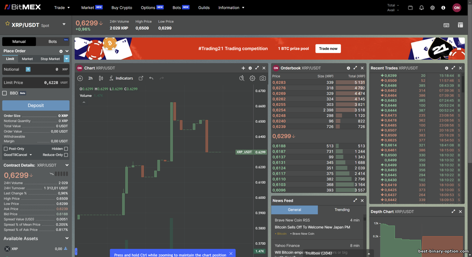The image size is (472, 257).
Task: Click Trade now on the banner
Action: tap(328, 48)
